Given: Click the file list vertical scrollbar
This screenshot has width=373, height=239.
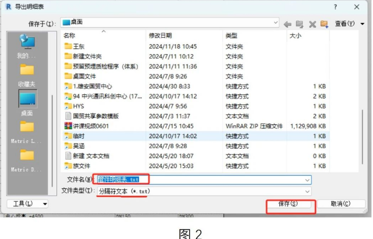Looking at the screenshot, I should (x=362, y=137).
